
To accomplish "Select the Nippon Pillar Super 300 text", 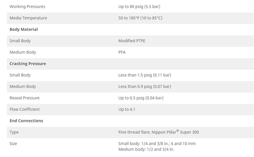I will tap(175, 132).
